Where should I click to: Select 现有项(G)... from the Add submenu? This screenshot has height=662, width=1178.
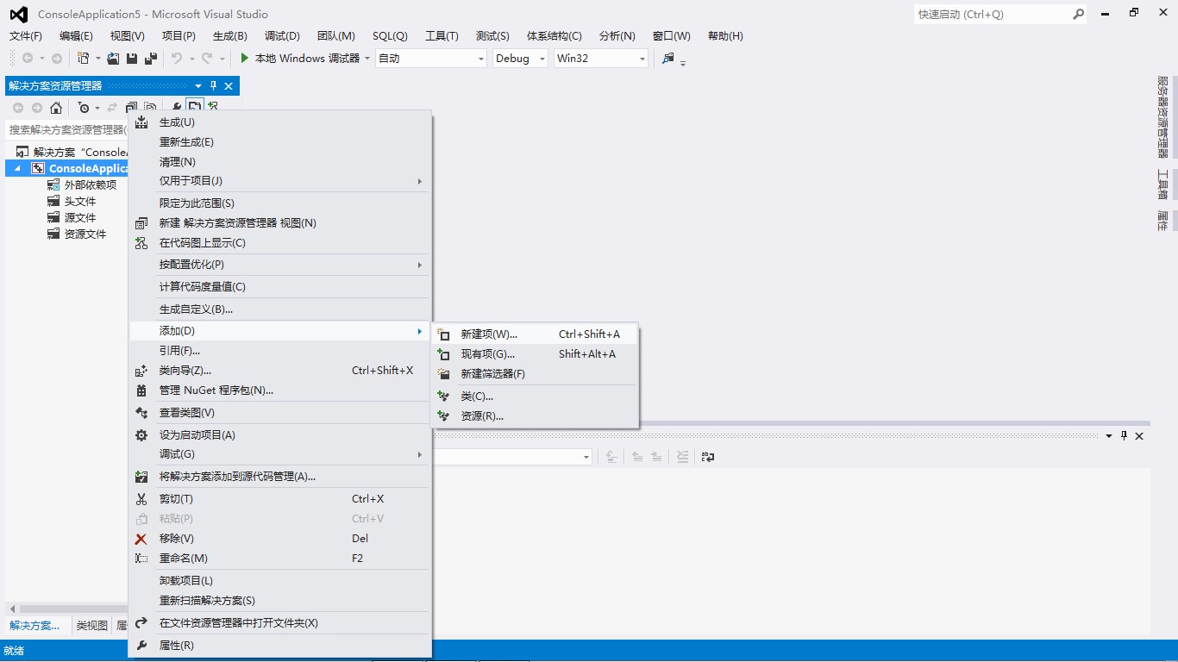535,354
